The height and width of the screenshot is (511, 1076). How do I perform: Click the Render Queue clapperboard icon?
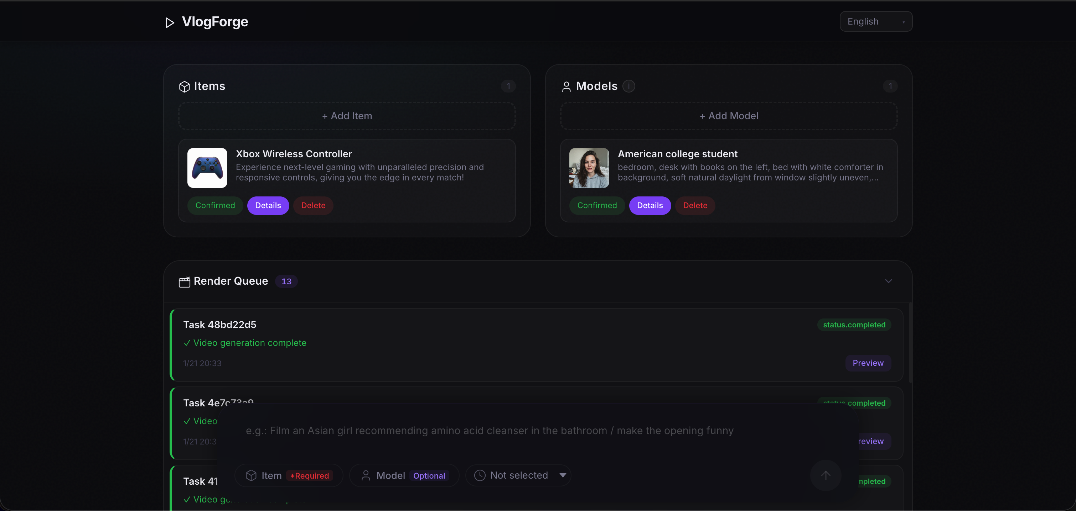184,282
